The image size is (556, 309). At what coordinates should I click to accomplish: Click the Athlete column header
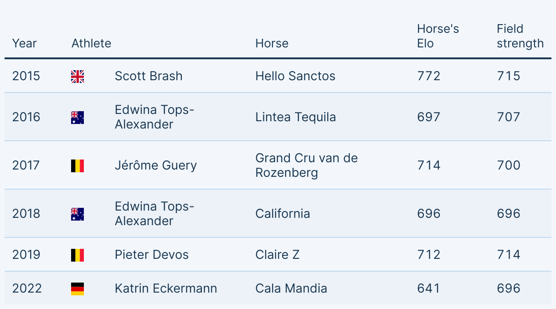[x=91, y=43]
